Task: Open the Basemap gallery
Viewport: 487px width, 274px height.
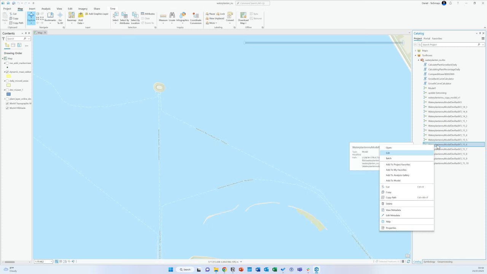Action: [x=72, y=18]
